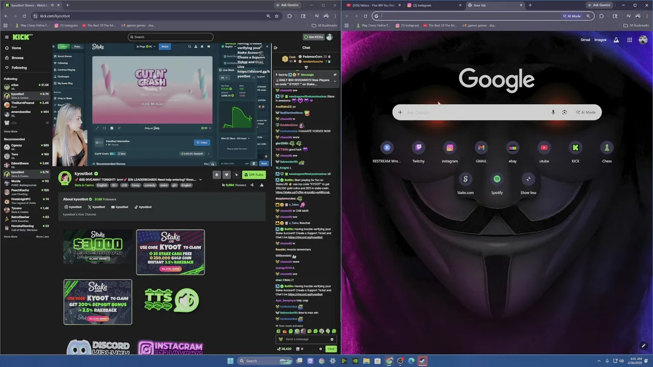Open kyootbot's YouTube social link
The height and width of the screenshot is (367, 653).
pos(119,207)
